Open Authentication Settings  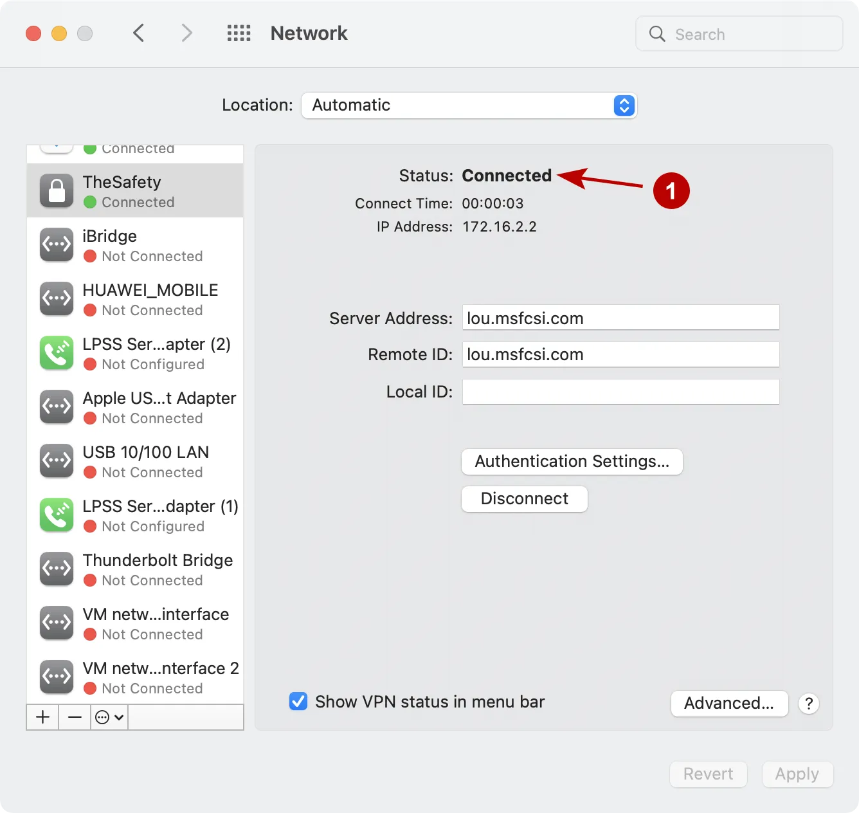(x=572, y=461)
